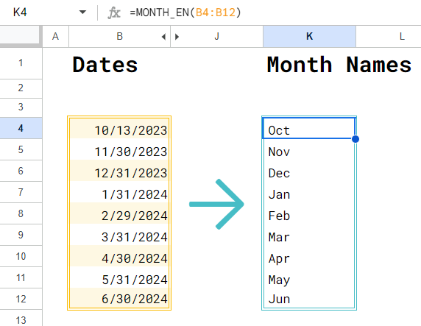The height and width of the screenshot is (326, 421).
Task: Select the Dec cell
Action: point(309,171)
